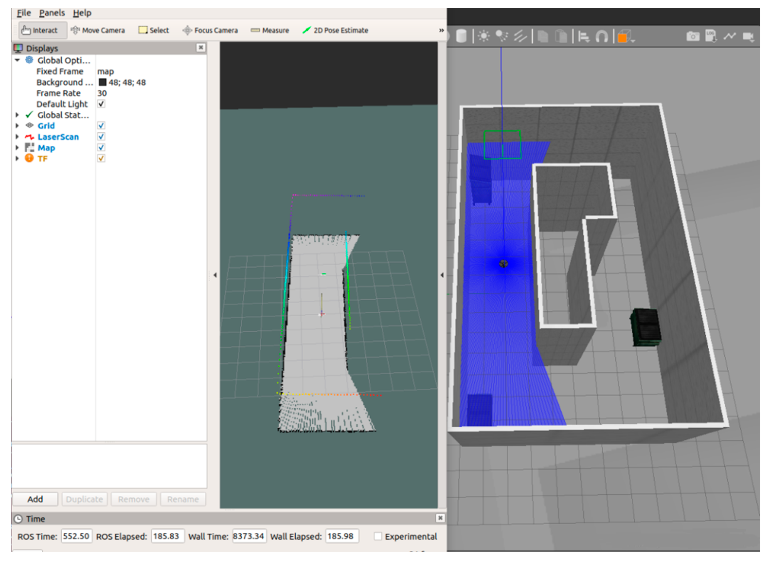Click the 2D Pose Estimate tool
This screenshot has height=563, width=768.
click(335, 30)
